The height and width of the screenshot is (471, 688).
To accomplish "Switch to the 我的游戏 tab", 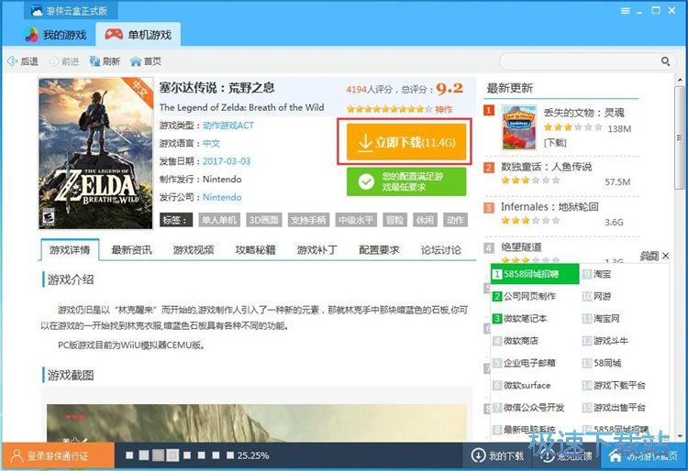I will pyautogui.click(x=55, y=35).
